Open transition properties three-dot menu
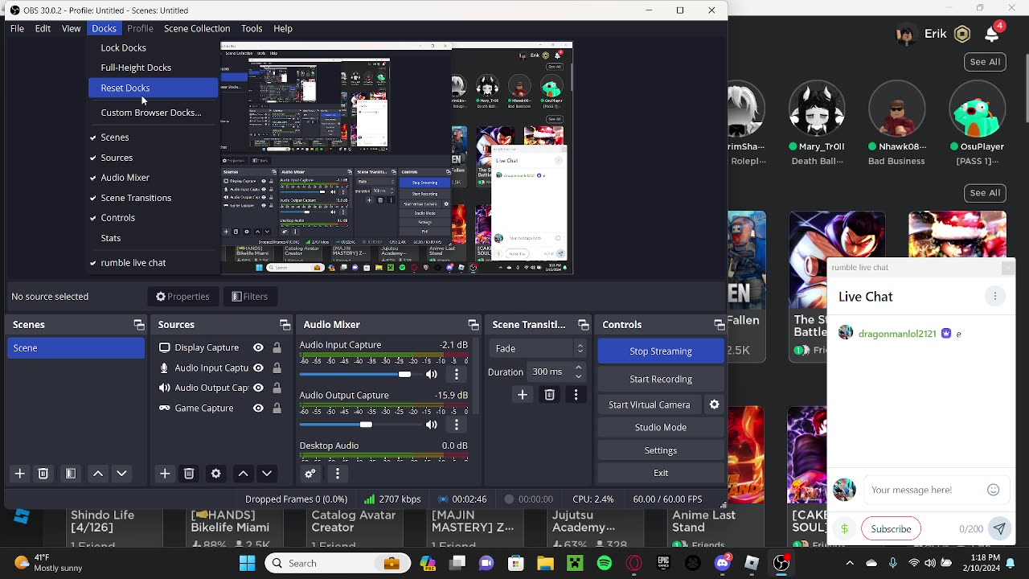The height and width of the screenshot is (579, 1029). coord(576,395)
